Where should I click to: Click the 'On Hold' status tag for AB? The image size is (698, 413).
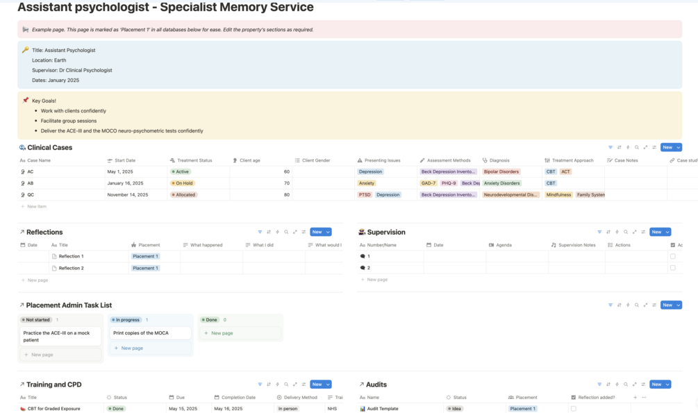[183, 183]
